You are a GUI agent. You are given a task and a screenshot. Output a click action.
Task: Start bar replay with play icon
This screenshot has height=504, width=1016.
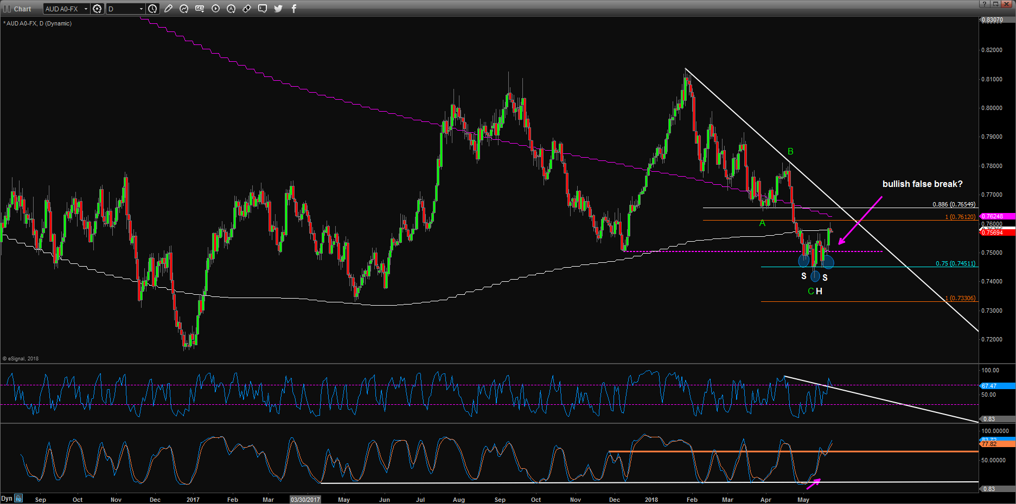(215, 9)
